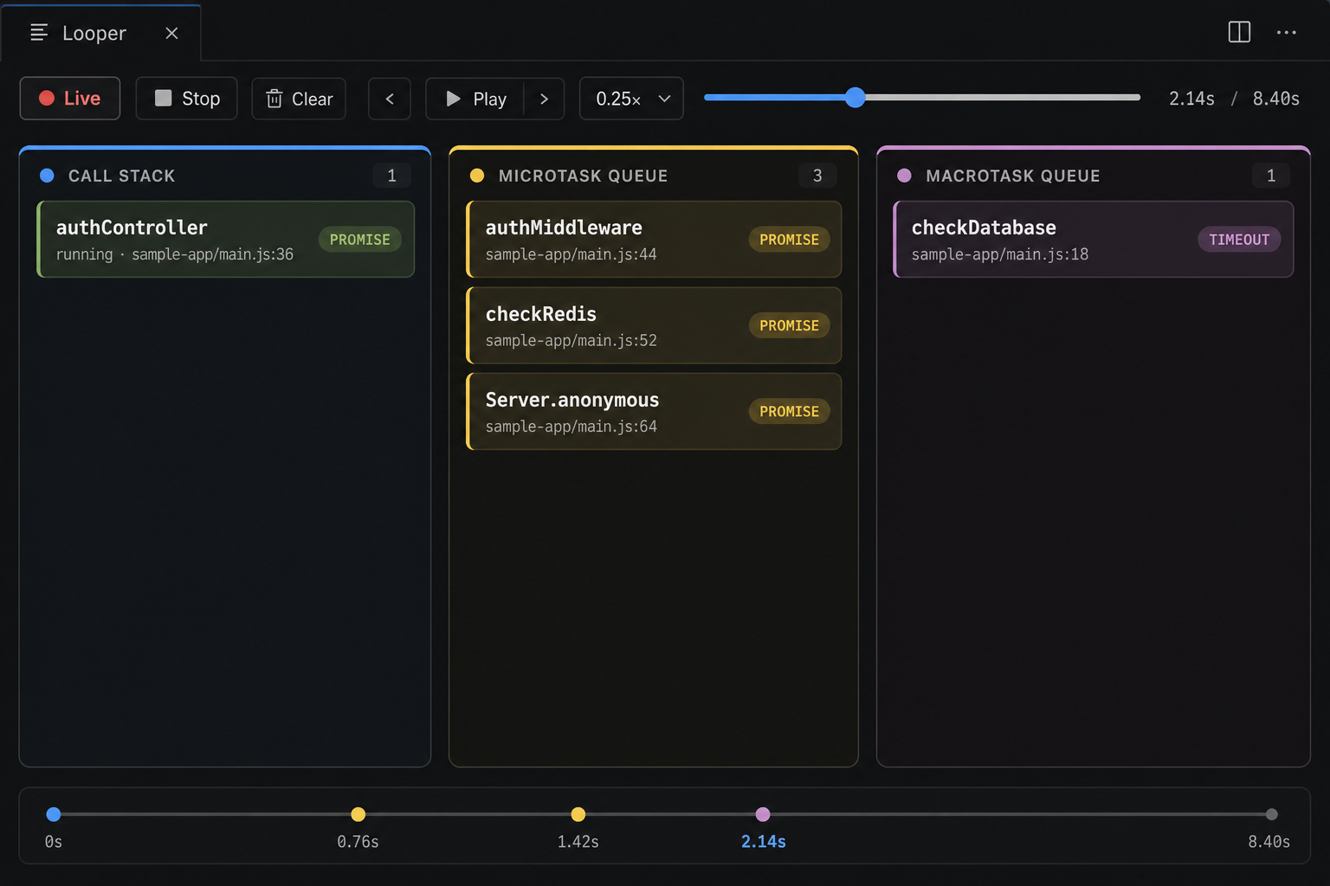Jump to the 0s timeline marker
1330x886 pixels.
point(54,814)
